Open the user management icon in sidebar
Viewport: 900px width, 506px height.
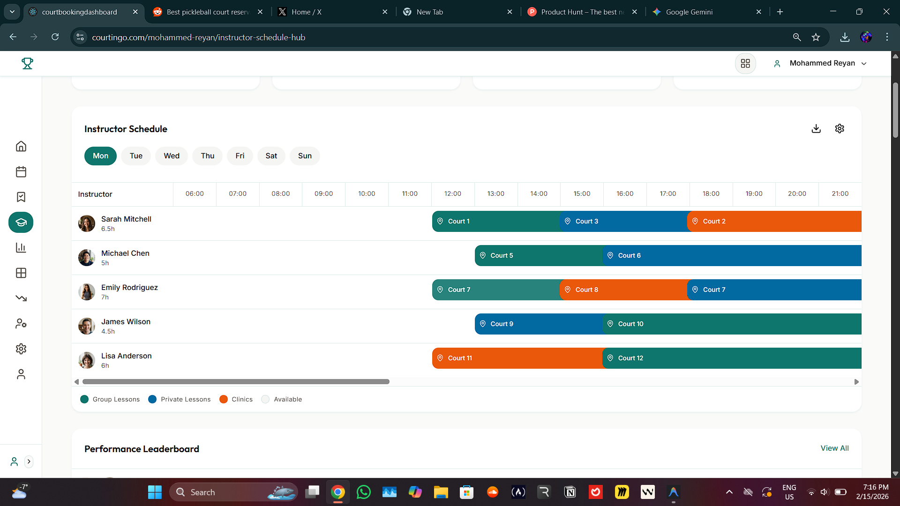pyautogui.click(x=21, y=323)
